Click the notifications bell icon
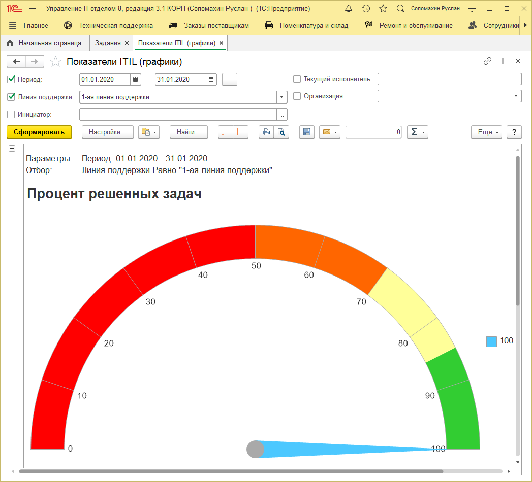This screenshot has width=532, height=482. 348,9
